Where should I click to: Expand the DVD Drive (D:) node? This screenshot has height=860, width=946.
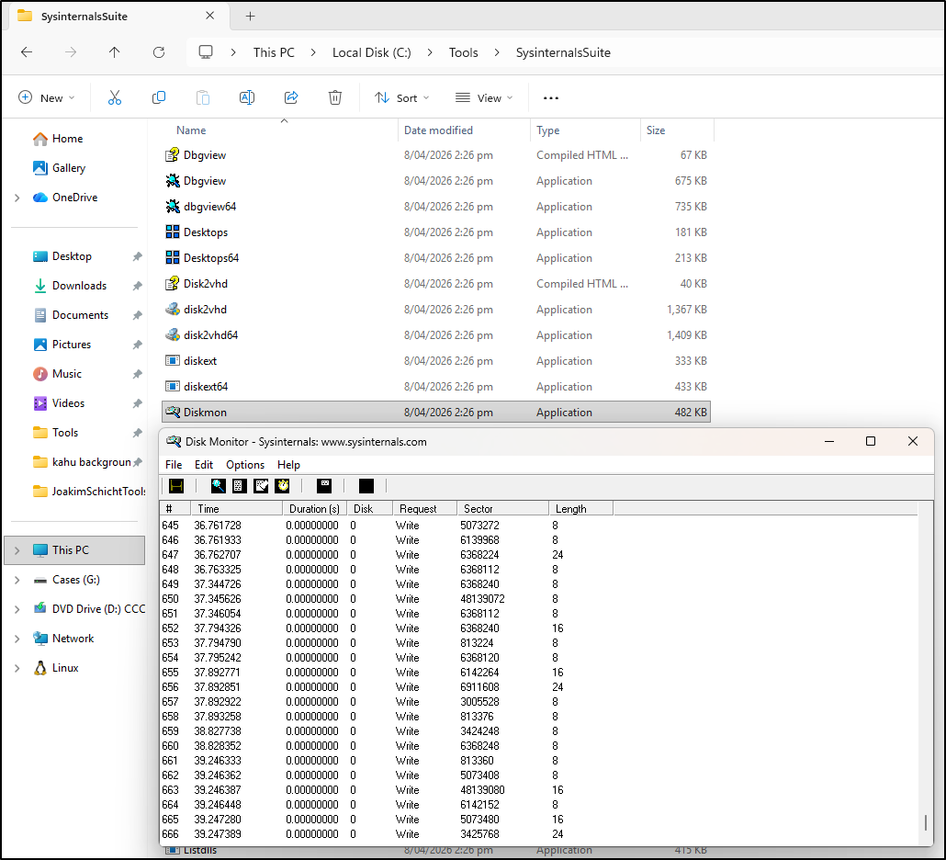tap(17, 609)
